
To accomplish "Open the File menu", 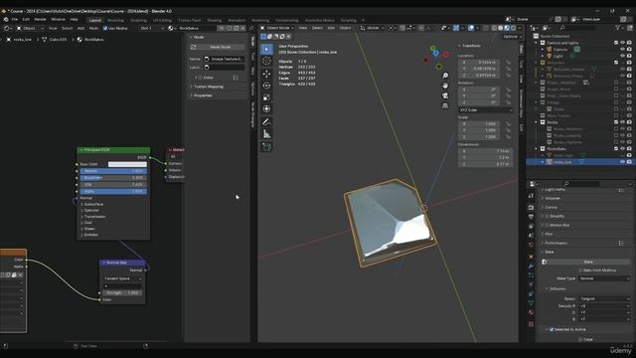I will [x=15, y=19].
